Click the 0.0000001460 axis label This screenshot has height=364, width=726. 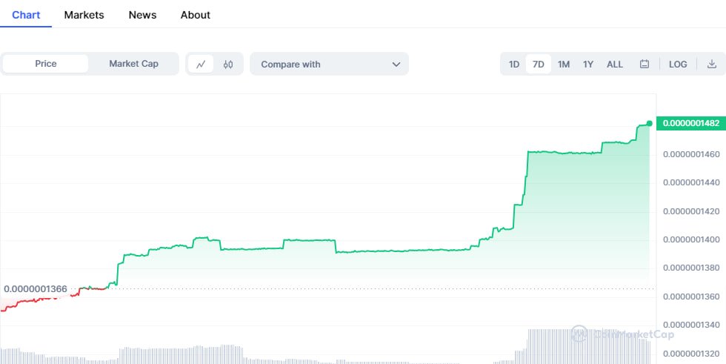pyautogui.click(x=691, y=153)
